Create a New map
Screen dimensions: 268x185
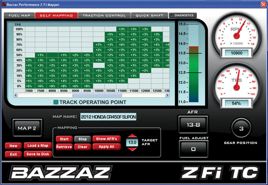[x=13, y=146]
